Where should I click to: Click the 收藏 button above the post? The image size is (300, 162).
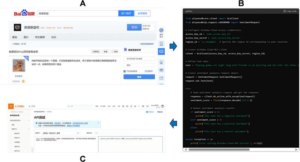click(x=106, y=51)
